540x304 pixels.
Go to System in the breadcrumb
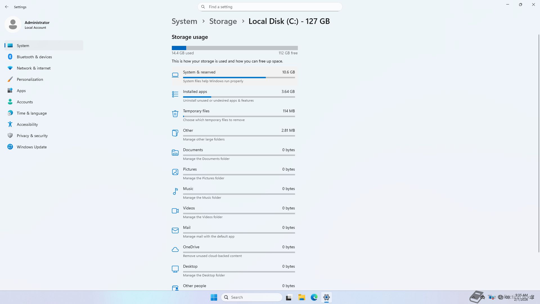coord(184,21)
